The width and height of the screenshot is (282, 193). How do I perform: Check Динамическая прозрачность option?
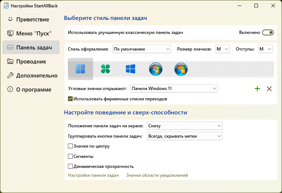[x=70, y=166]
